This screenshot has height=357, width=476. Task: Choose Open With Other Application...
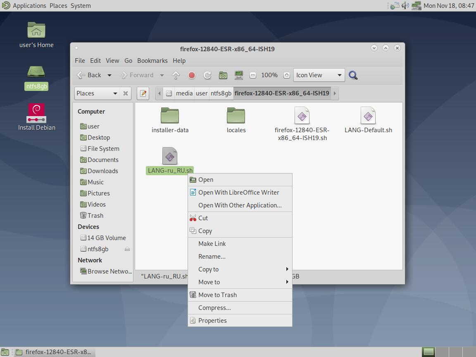[x=240, y=205]
